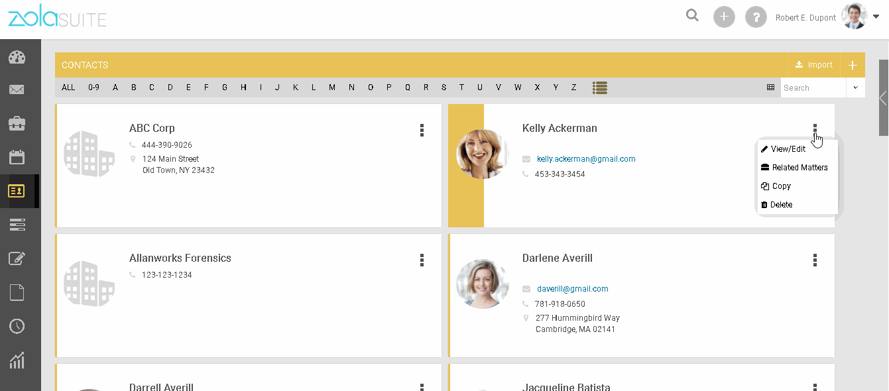Open the mail envelope icon in sidebar
Image resolution: width=889 pixels, height=391 pixels.
[17, 89]
